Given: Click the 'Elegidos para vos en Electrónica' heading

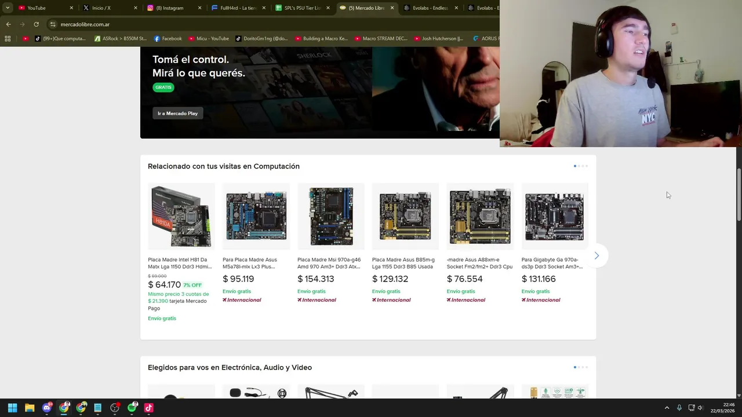Looking at the screenshot, I should click(230, 367).
